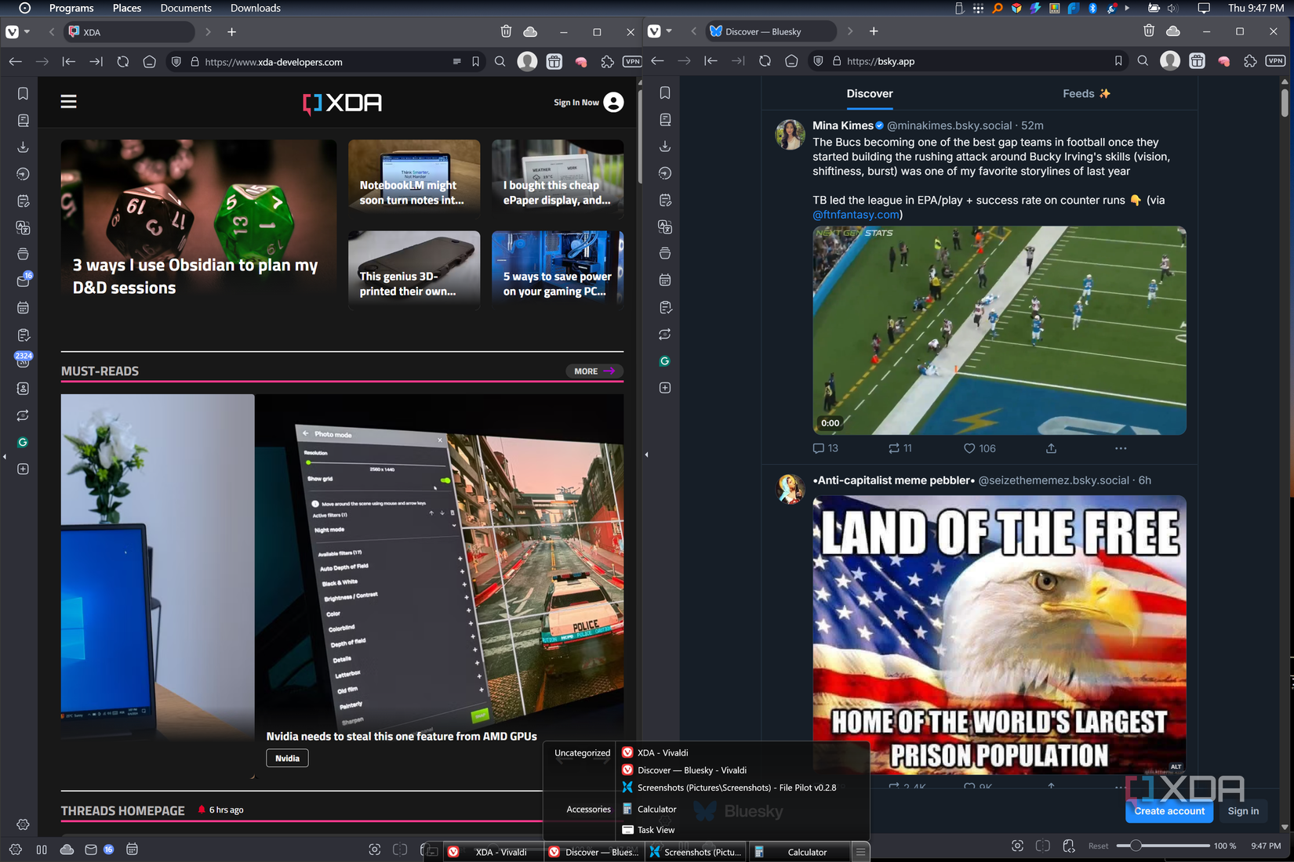The height and width of the screenshot is (862, 1294).
Task: Adjust the page zoom slider
Action: click(1136, 846)
